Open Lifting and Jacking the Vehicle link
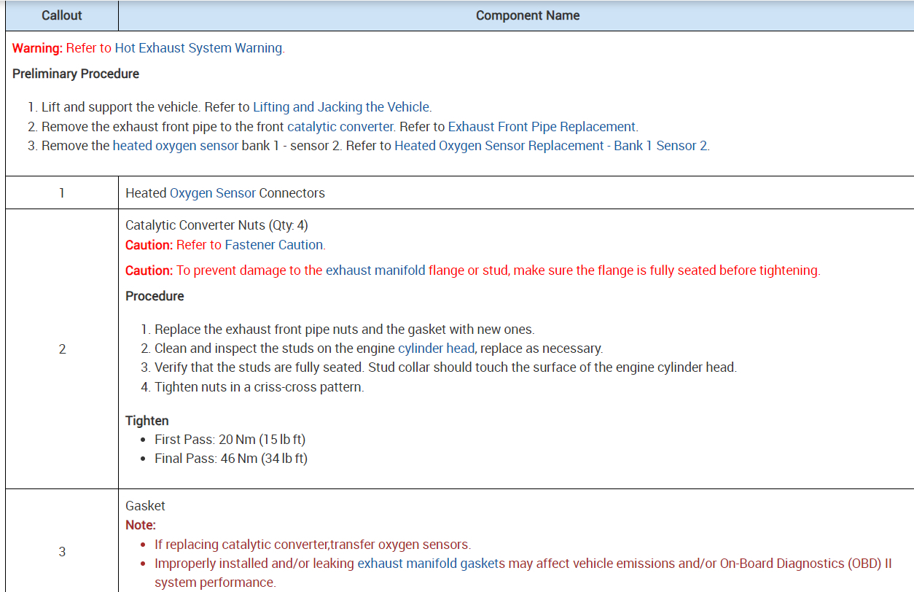The image size is (914, 592). (x=342, y=107)
